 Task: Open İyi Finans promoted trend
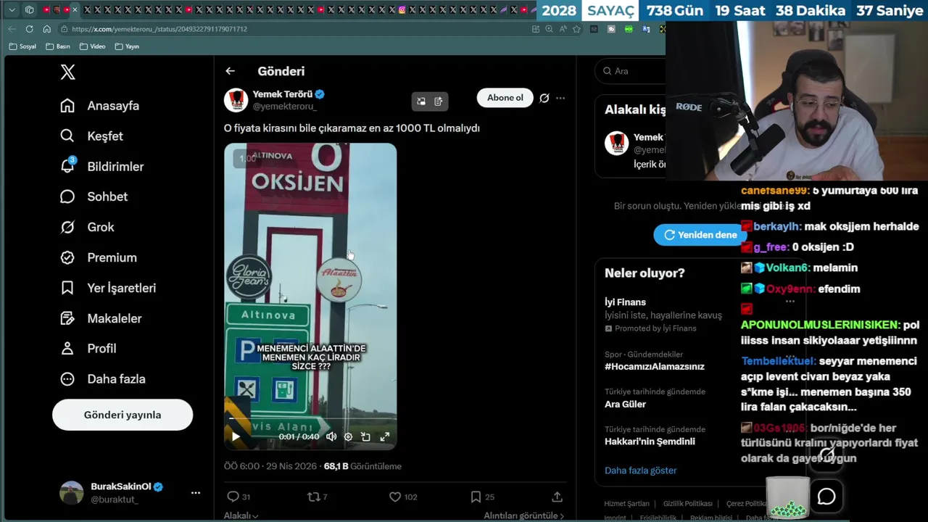click(663, 315)
